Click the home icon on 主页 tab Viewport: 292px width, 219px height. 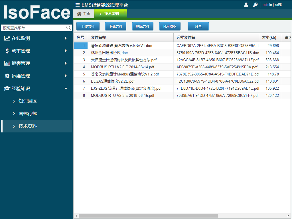79,14
